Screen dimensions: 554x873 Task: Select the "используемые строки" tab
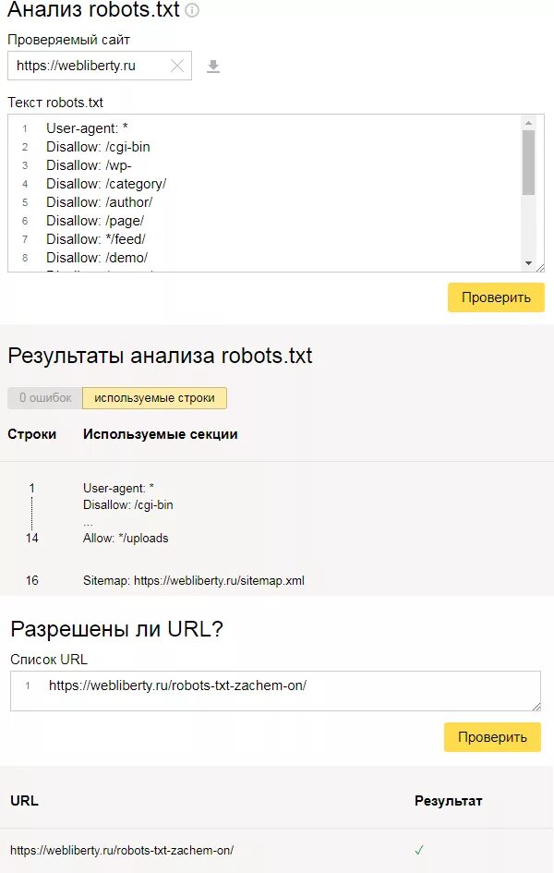[x=154, y=398]
